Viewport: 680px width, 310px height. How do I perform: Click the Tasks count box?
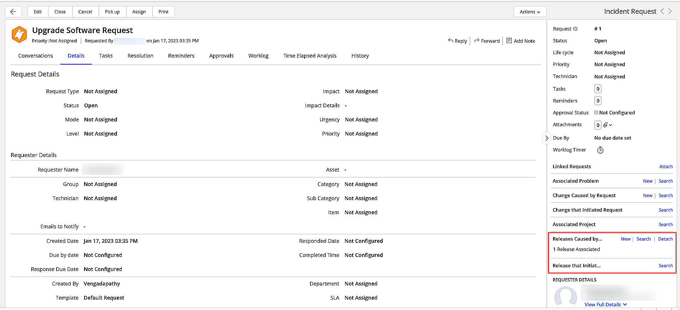(x=598, y=89)
